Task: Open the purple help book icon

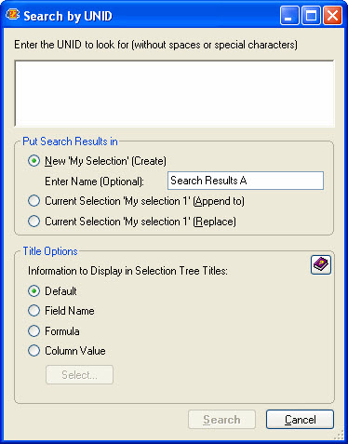Action: [x=321, y=264]
